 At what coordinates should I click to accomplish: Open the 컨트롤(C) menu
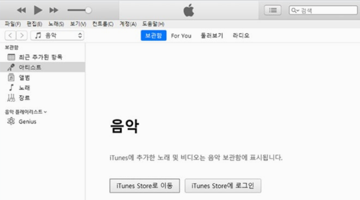tap(103, 24)
